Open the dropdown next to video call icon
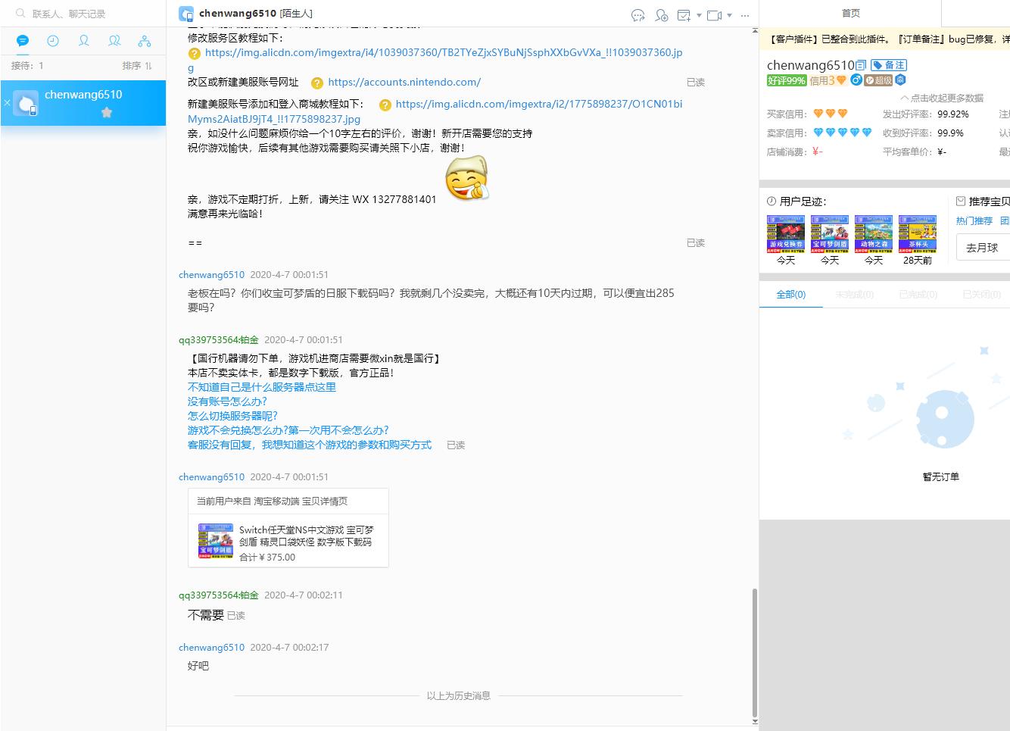Image resolution: width=1010 pixels, height=731 pixels. (729, 16)
